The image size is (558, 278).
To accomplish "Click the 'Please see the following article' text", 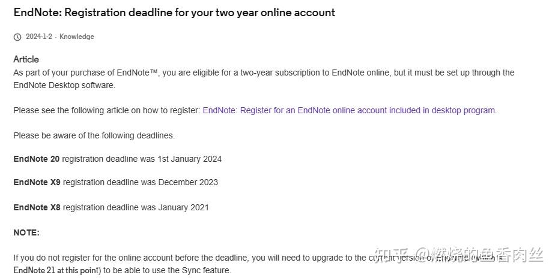I will click(x=106, y=110).
